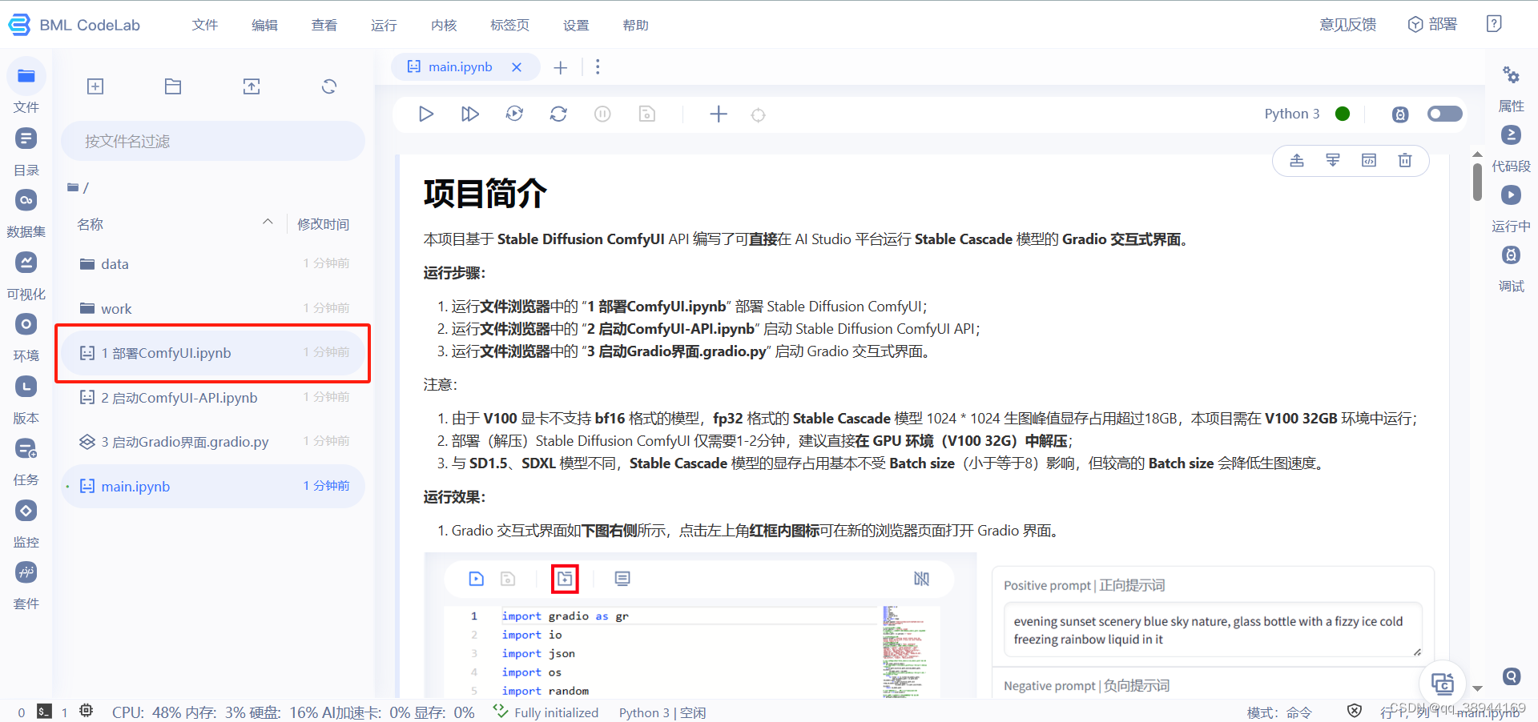Open 3 启动Gradio界面.gradio.py file
Image resolution: width=1538 pixels, height=722 pixels.
click(213, 442)
